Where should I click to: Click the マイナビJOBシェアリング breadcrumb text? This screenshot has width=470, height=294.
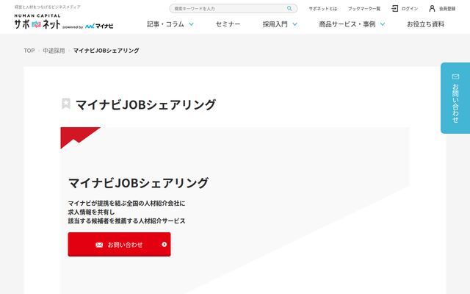click(x=106, y=51)
